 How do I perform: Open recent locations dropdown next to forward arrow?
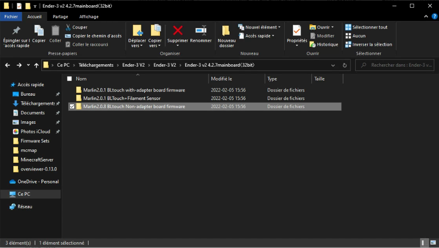click(x=28, y=65)
